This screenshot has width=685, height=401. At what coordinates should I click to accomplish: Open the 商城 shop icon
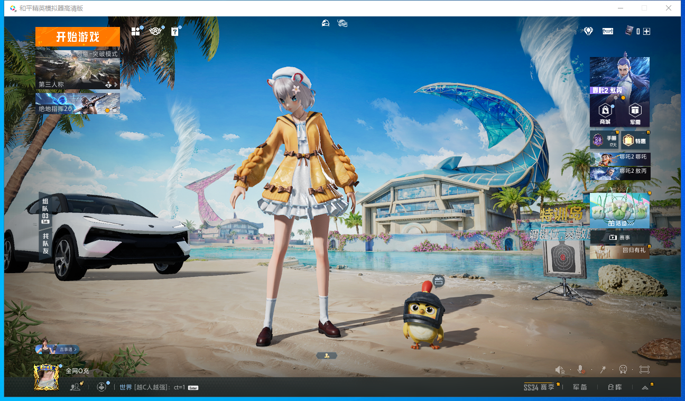[605, 113]
